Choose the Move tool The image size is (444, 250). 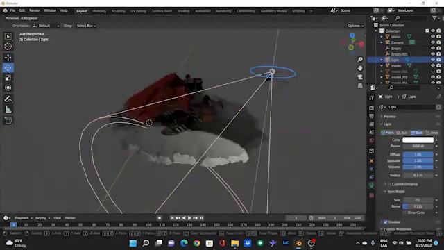point(8,58)
